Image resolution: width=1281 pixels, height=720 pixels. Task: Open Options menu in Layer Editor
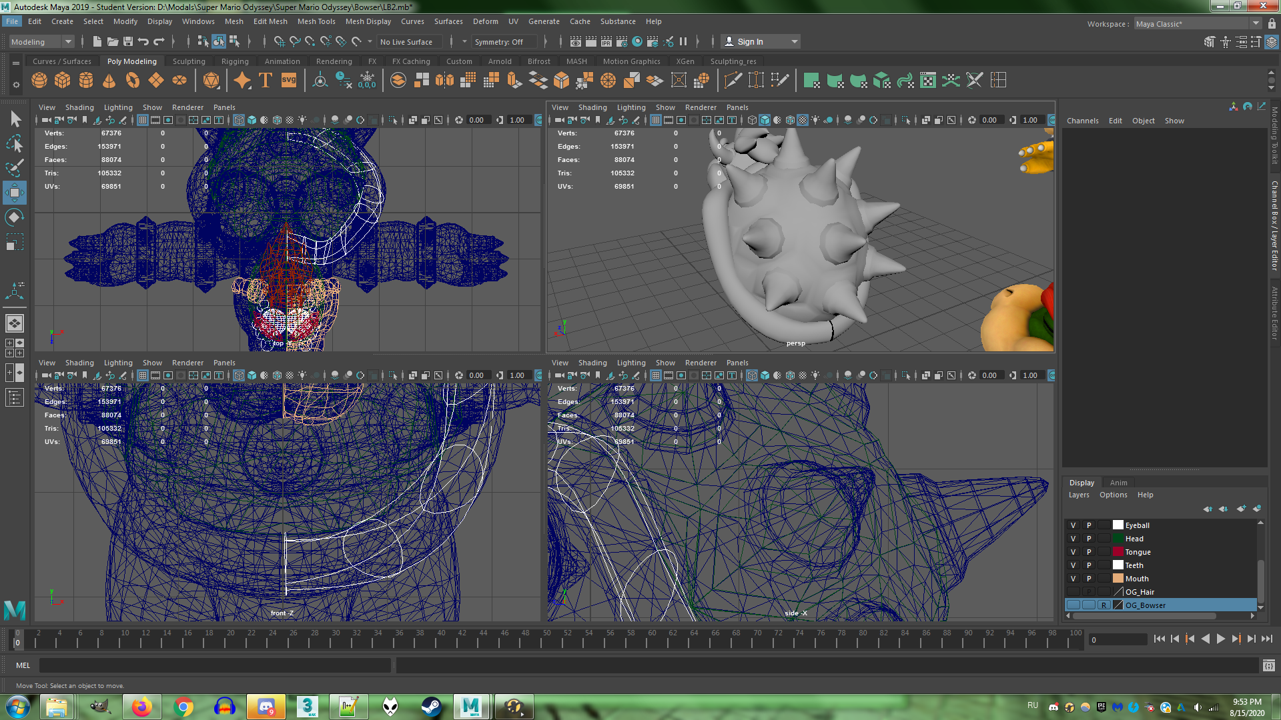[x=1114, y=495]
